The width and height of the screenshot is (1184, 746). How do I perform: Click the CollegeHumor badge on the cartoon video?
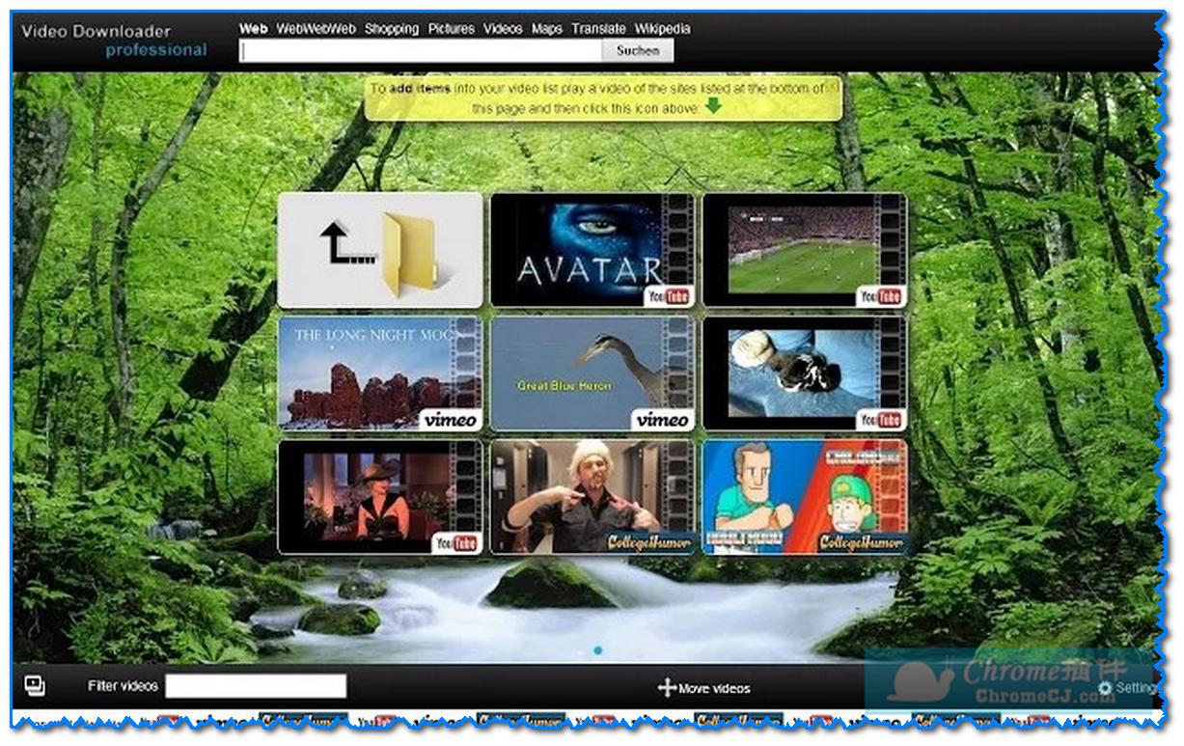[861, 542]
